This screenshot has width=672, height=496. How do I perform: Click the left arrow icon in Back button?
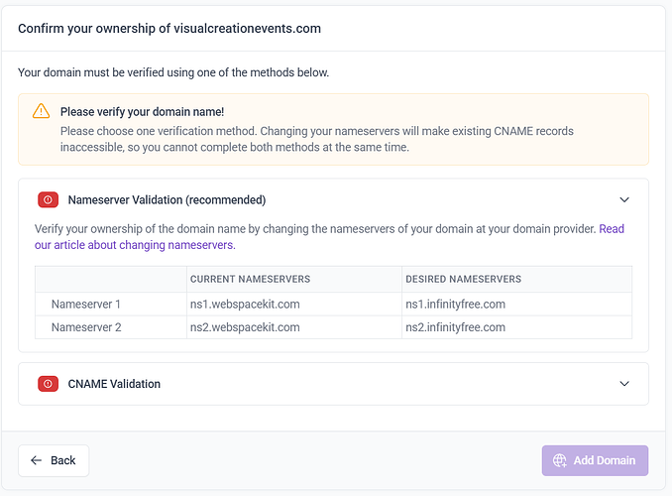[x=37, y=460]
